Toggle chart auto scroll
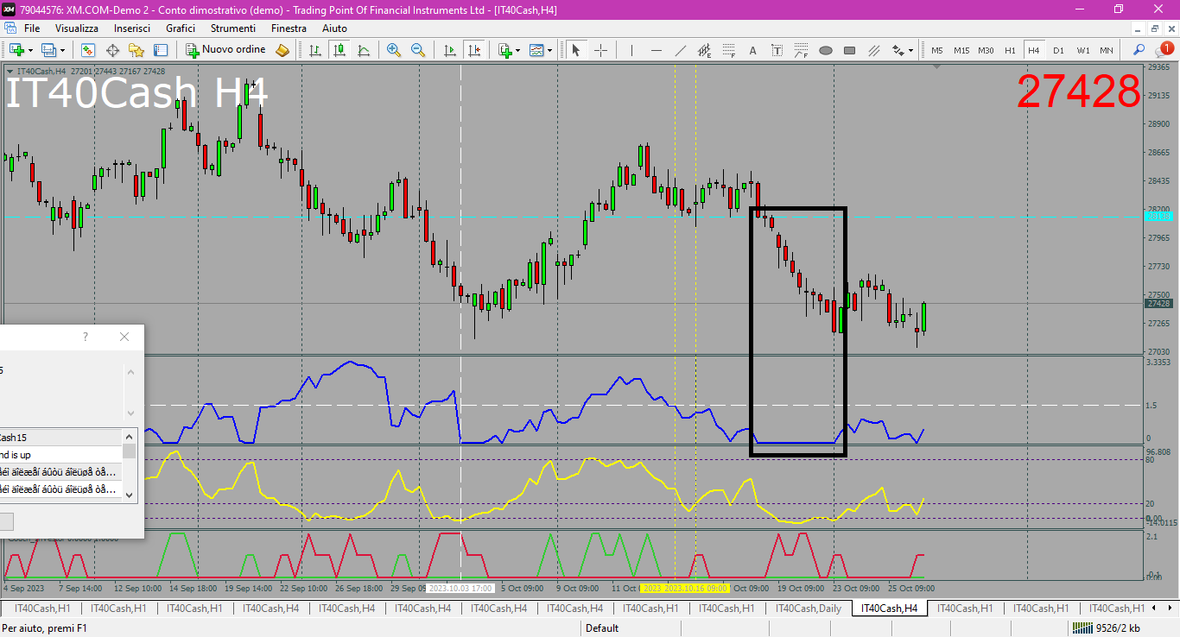Screen dimensions: 1180x637 (x=449, y=50)
